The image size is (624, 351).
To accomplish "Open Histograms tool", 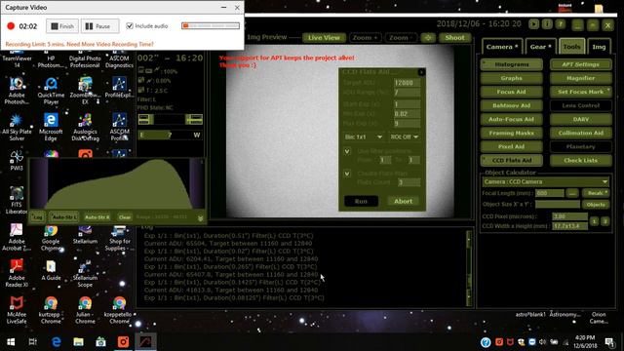I will pos(511,64).
